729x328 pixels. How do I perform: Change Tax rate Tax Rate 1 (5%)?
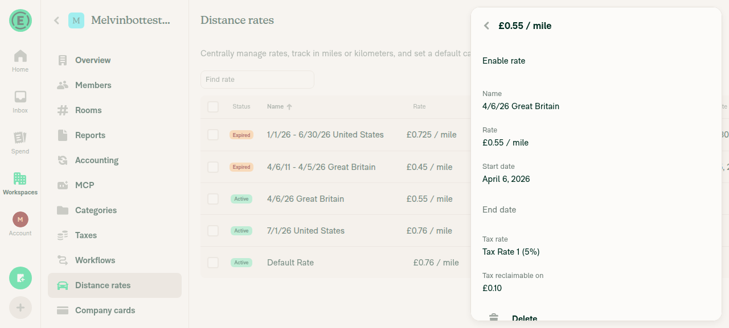pos(596,246)
